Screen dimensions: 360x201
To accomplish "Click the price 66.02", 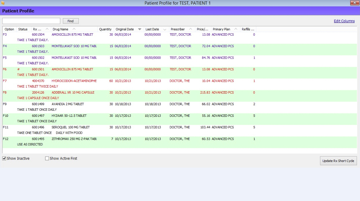I will coord(206,104).
